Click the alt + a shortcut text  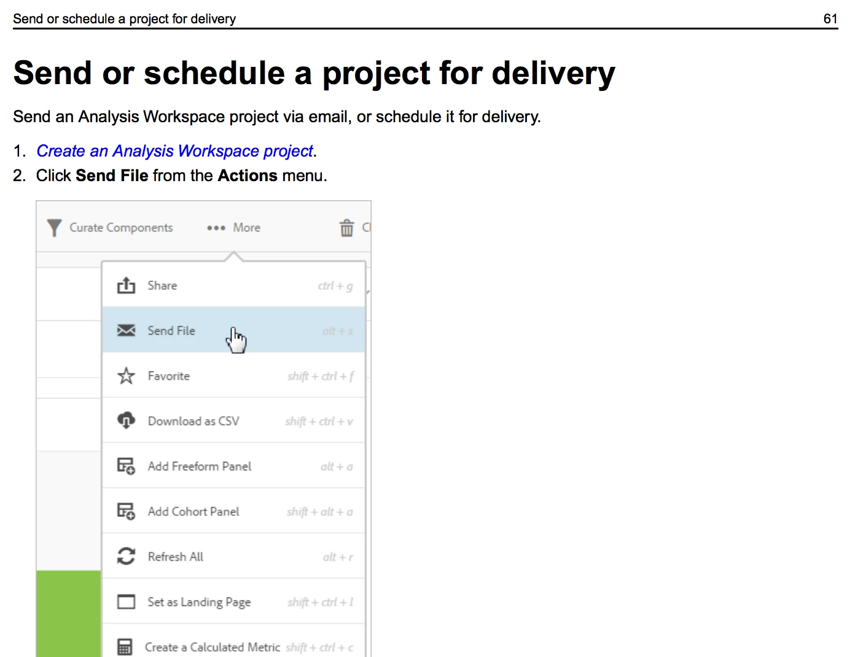coord(337,467)
